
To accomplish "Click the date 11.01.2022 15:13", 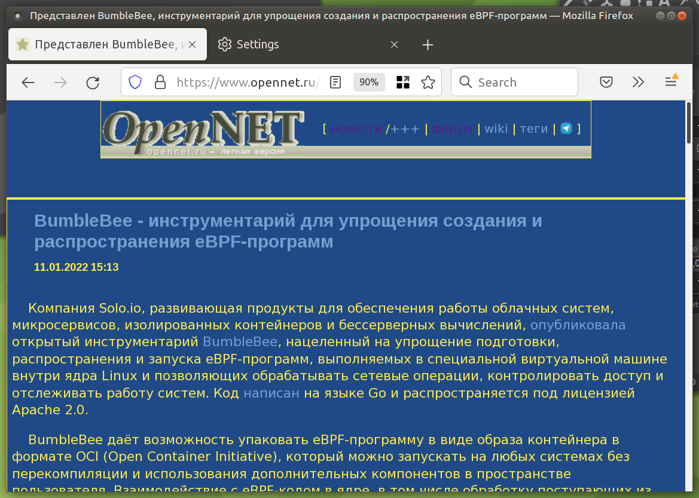I will pyautogui.click(x=76, y=267).
